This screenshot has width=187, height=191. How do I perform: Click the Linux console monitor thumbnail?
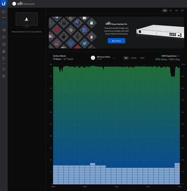[26, 19]
